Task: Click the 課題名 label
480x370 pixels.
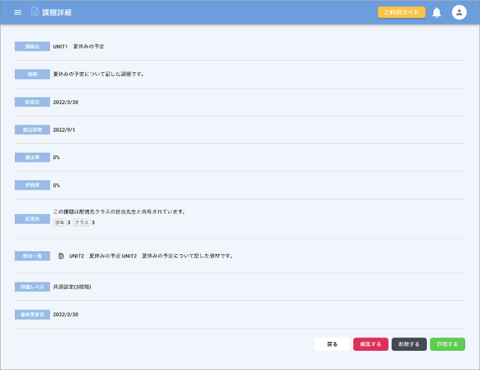Action: (x=32, y=47)
